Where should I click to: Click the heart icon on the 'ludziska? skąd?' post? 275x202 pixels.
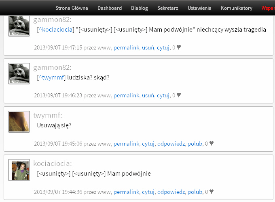point(178,95)
